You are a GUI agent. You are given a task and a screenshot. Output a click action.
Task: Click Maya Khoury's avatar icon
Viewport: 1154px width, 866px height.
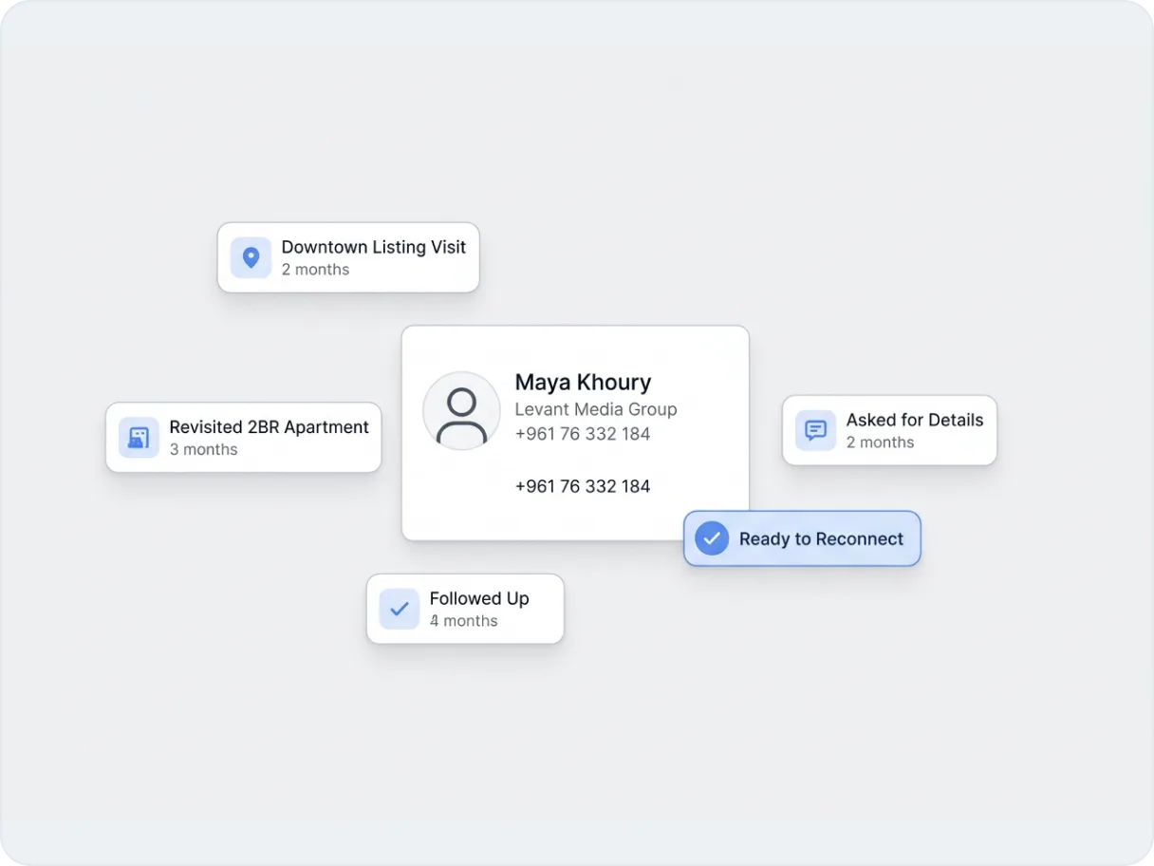point(461,411)
